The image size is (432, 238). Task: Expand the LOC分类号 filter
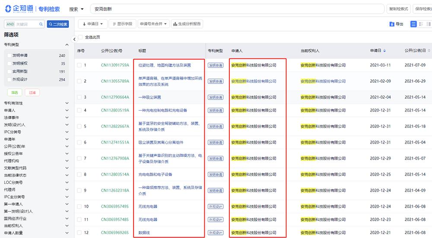coord(67,182)
